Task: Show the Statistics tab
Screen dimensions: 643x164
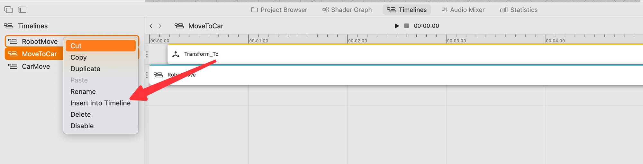Action: click(519, 10)
